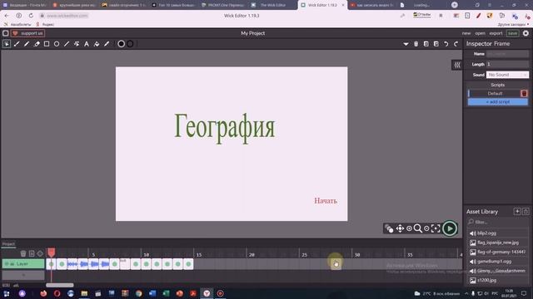Click the redo arrow

[x=456, y=44]
